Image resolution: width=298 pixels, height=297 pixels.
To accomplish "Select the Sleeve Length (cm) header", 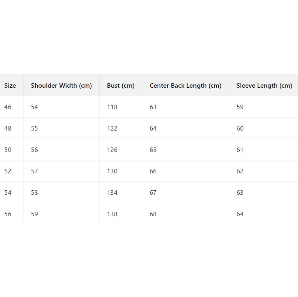I will coord(264,86).
